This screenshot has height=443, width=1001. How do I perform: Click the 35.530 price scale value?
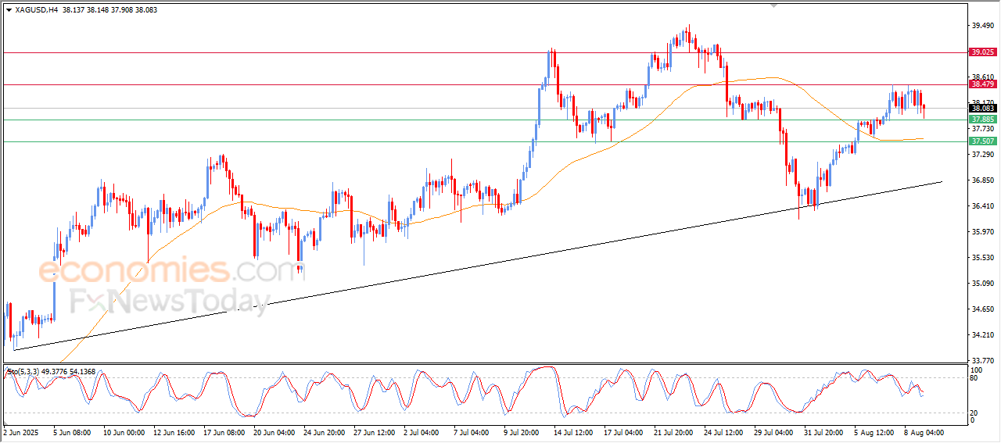983,258
